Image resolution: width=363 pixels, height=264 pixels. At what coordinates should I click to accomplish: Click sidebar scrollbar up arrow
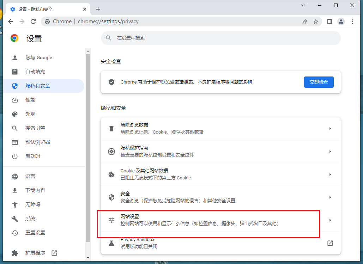[x=88, y=51]
